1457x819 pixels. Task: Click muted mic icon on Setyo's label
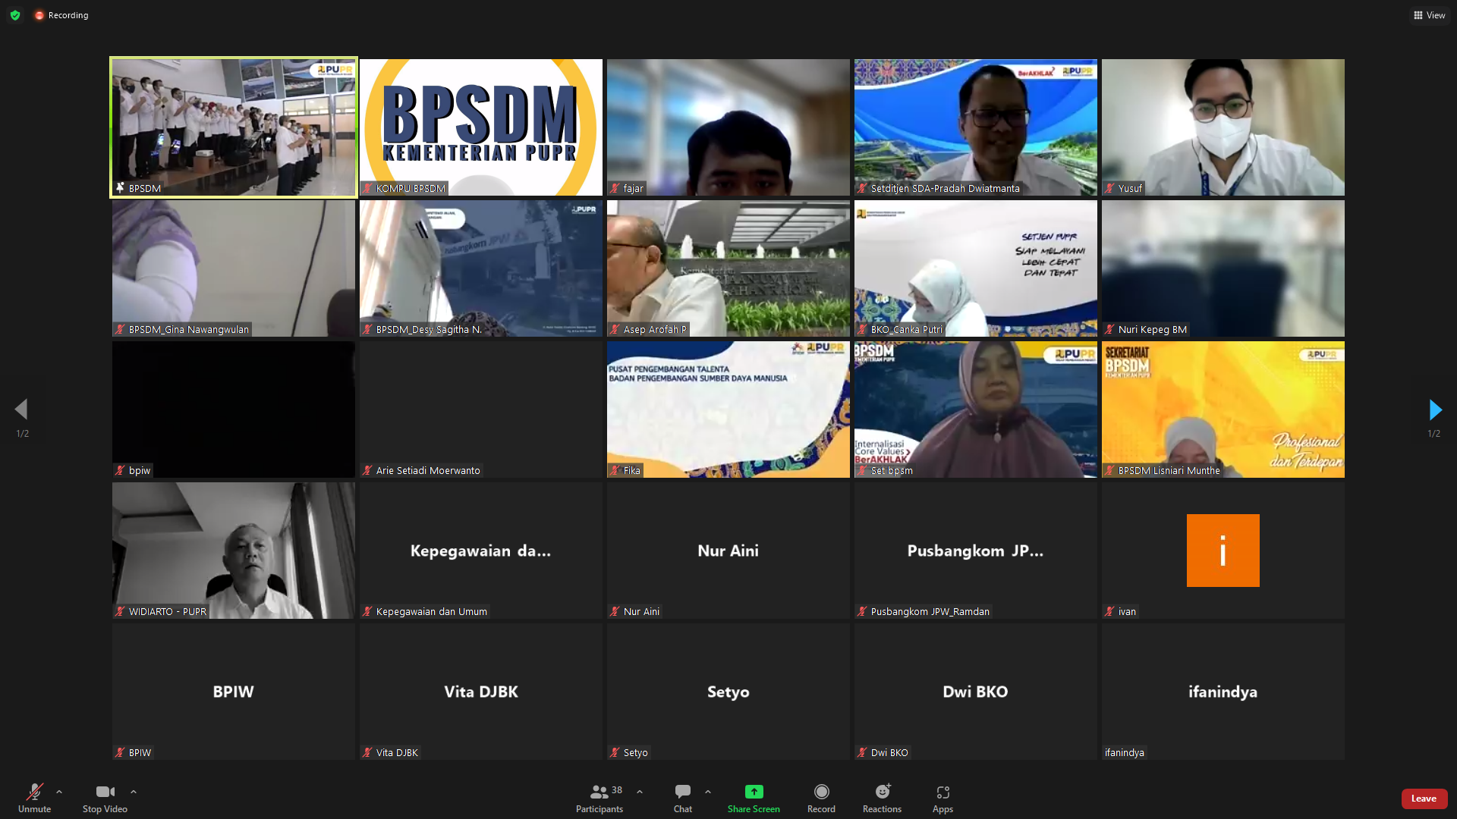pos(615,752)
